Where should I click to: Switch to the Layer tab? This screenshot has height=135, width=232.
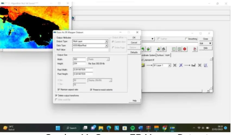[x=167, y=55]
